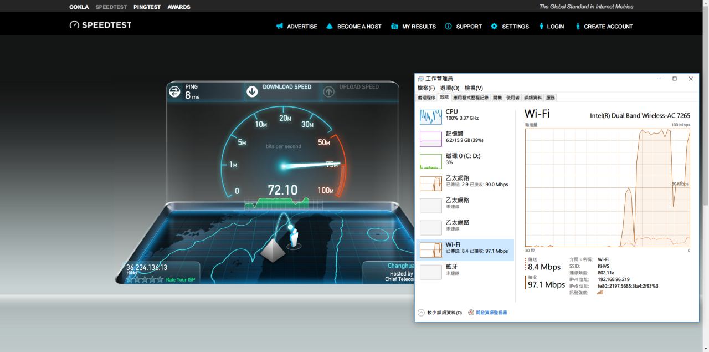709x352 pixels.
Task: Click the Intel(R) Dual Band Wireless-AC 7265 label
Action: pyautogui.click(x=640, y=116)
